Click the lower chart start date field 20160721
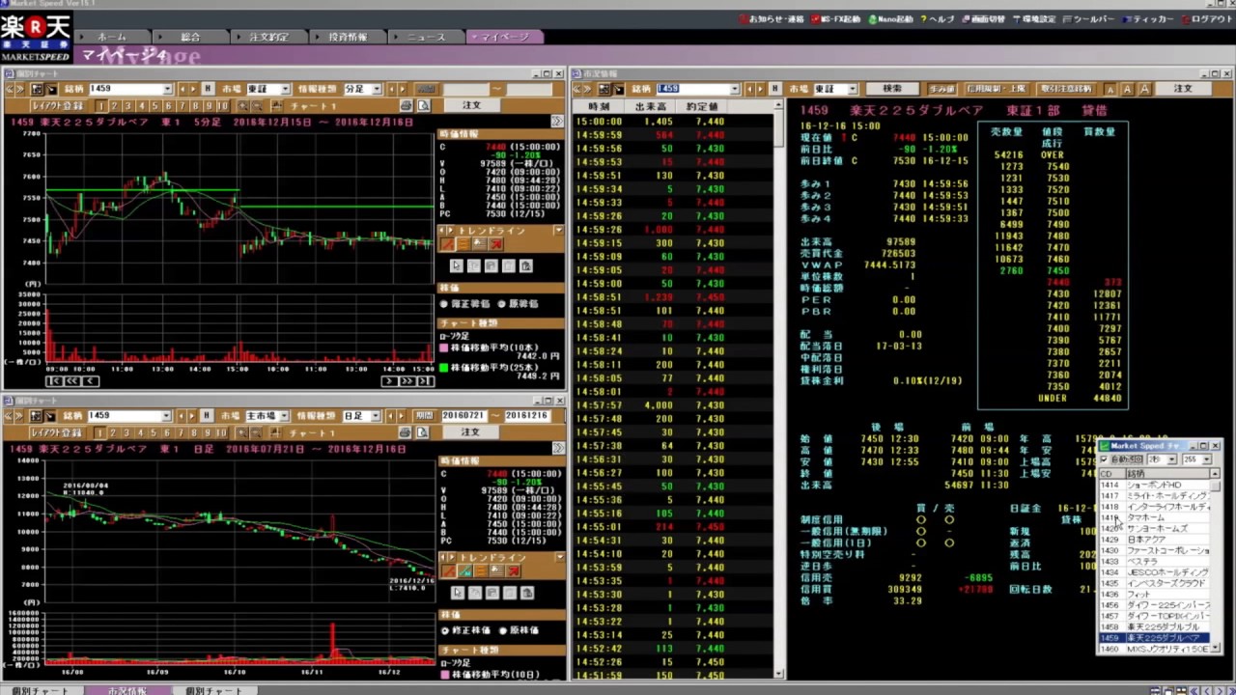Image resolution: width=1236 pixels, height=695 pixels. 463,415
